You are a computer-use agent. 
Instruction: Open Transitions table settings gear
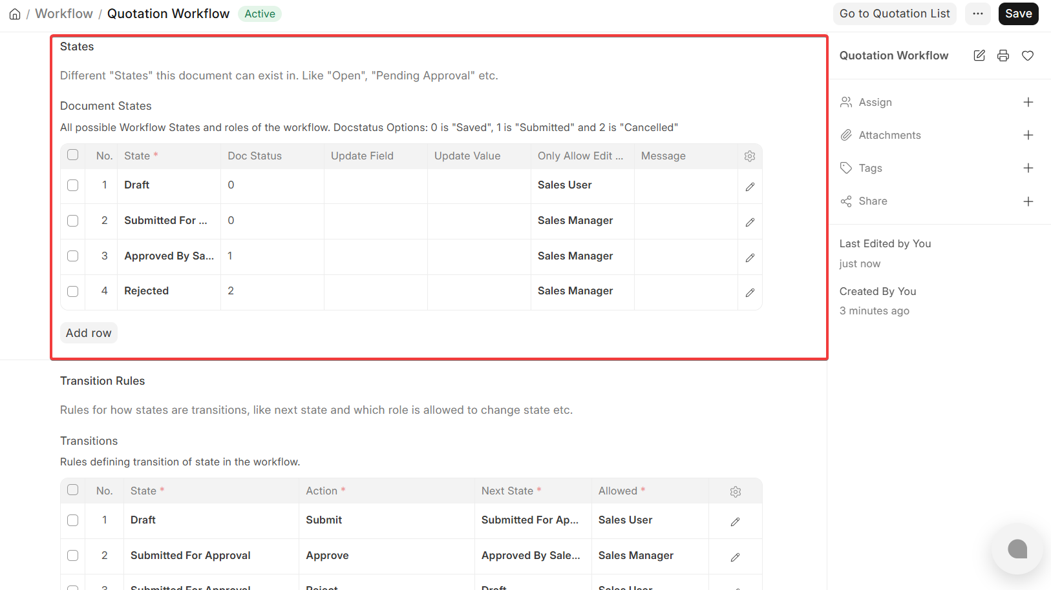pyautogui.click(x=736, y=492)
